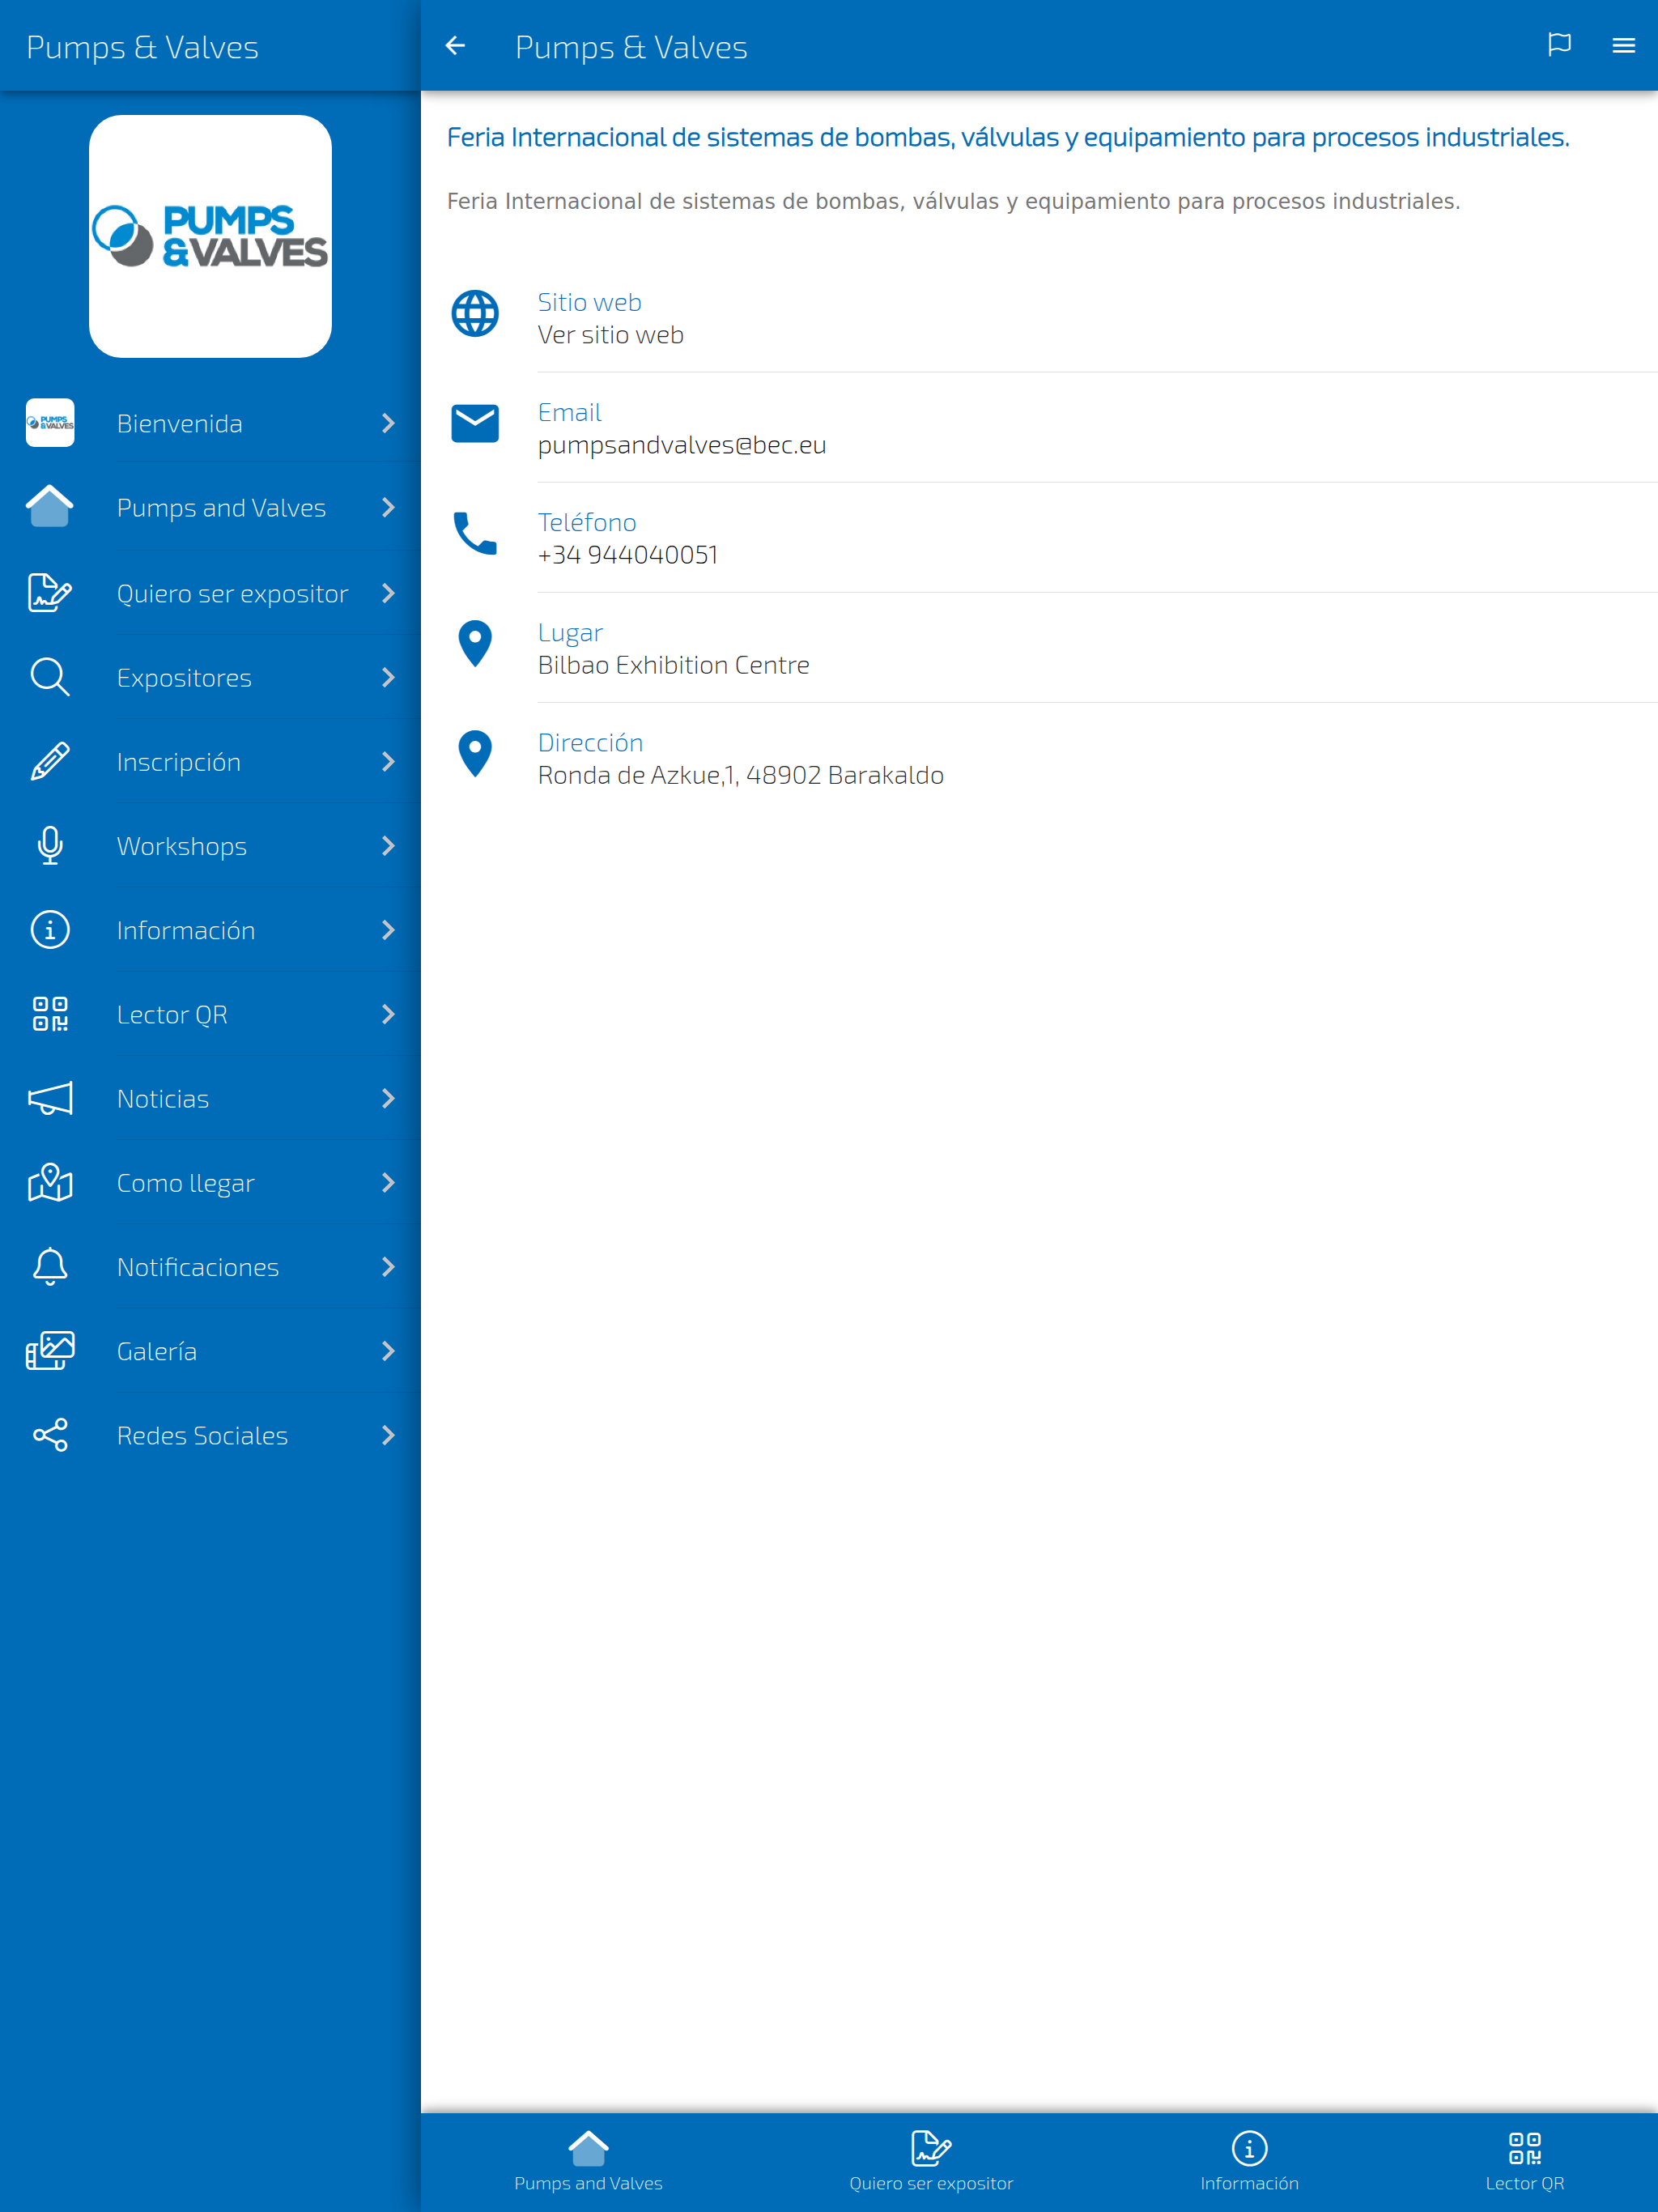Tap email pumpsandvalves@bec.eu
The height and width of the screenshot is (2212, 1658).
682,445
